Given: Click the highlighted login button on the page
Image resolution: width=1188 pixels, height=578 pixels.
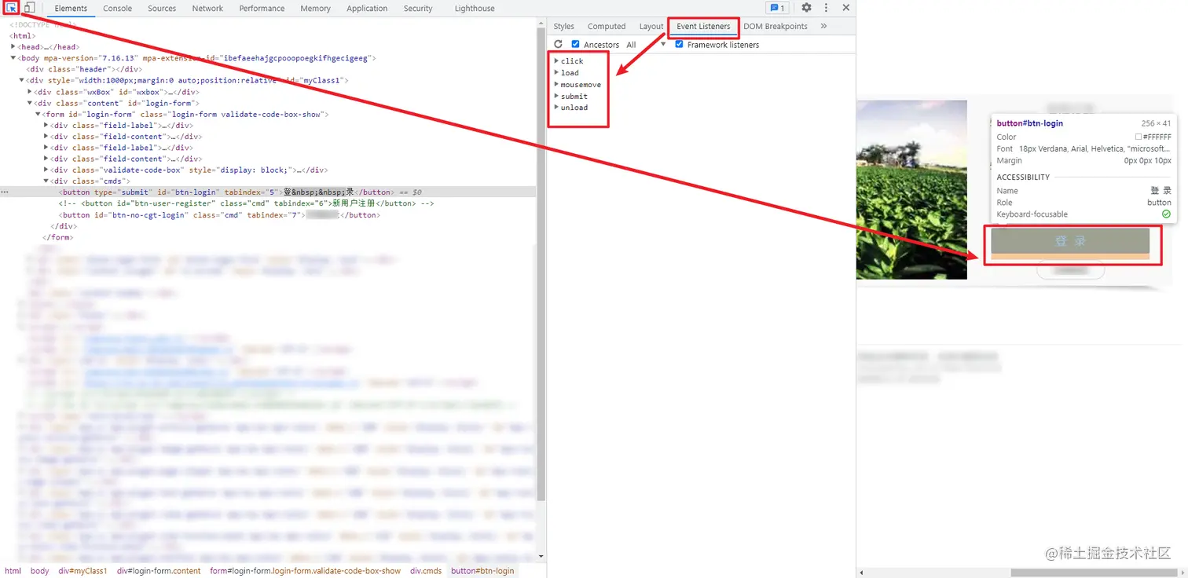Looking at the screenshot, I should click(x=1070, y=241).
